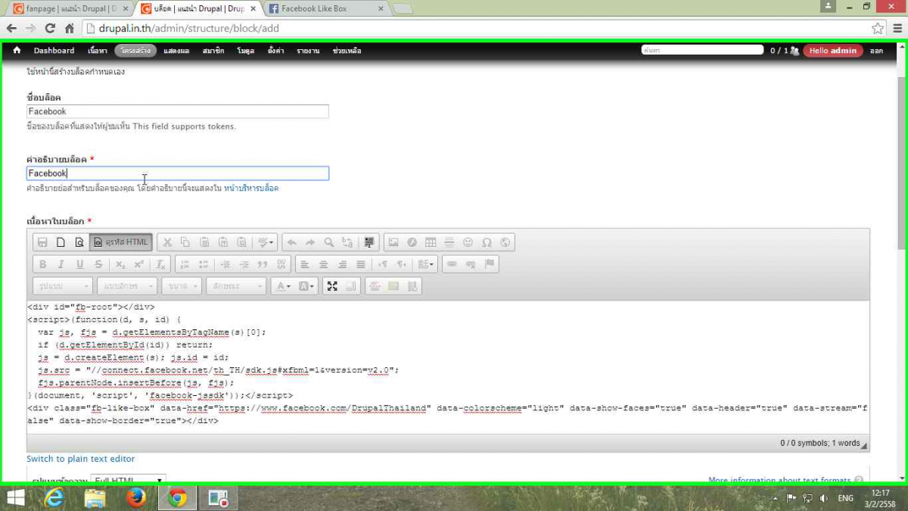The image size is (908, 511).
Task: Toggle Superscript formatting
Action: [139, 264]
